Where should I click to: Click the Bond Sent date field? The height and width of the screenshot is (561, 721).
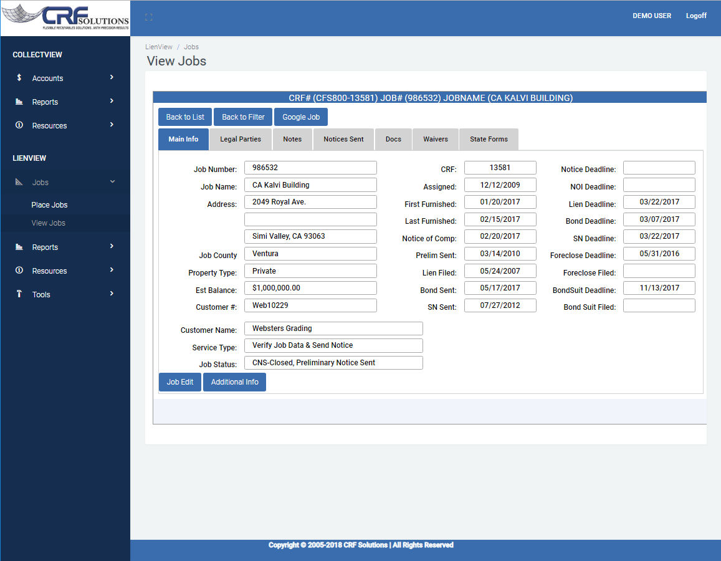[x=500, y=288]
